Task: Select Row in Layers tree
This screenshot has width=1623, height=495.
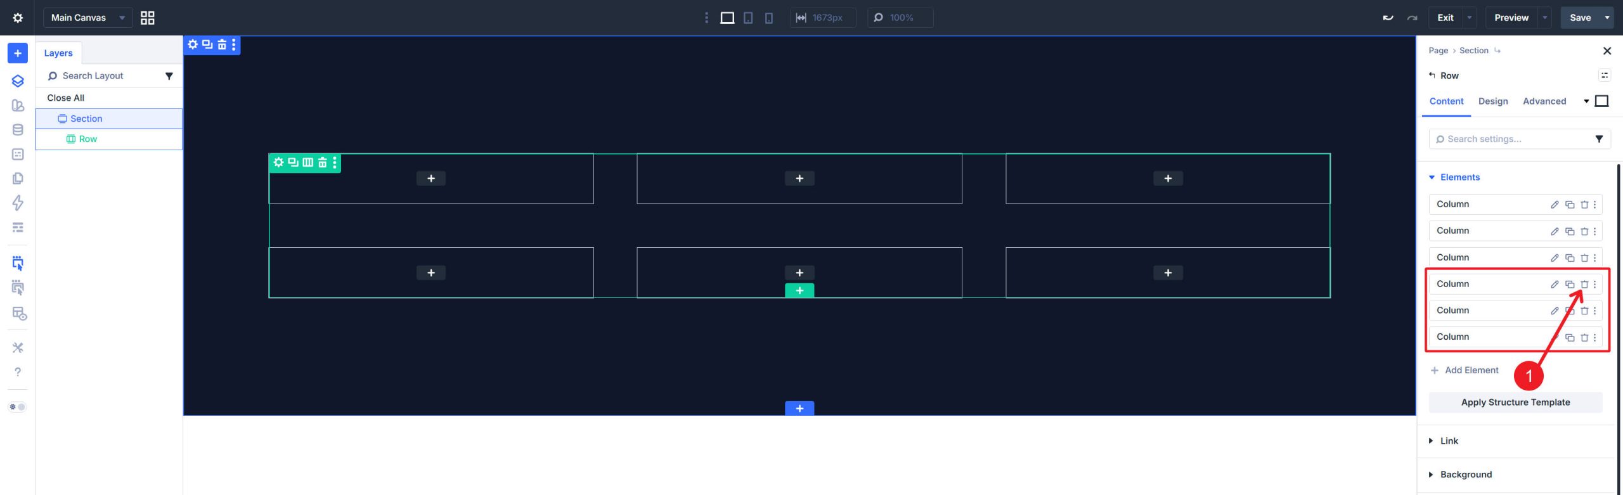Action: 108,139
